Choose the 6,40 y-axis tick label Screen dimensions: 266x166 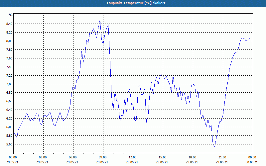[9, 110]
